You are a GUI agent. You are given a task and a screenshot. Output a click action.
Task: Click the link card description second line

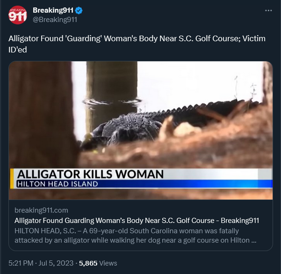click(135, 240)
